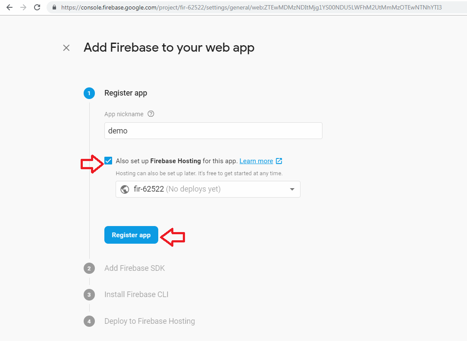The height and width of the screenshot is (341, 467).
Task: Uncheck the Firebase Hosting setup checkbox
Action: pyautogui.click(x=108, y=161)
